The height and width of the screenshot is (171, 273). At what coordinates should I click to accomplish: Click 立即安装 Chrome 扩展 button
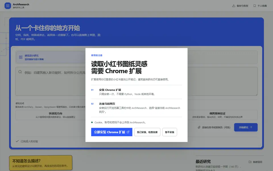pyautogui.click(x=111, y=132)
